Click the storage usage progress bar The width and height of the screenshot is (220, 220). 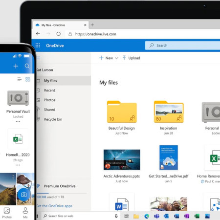click(x=62, y=193)
